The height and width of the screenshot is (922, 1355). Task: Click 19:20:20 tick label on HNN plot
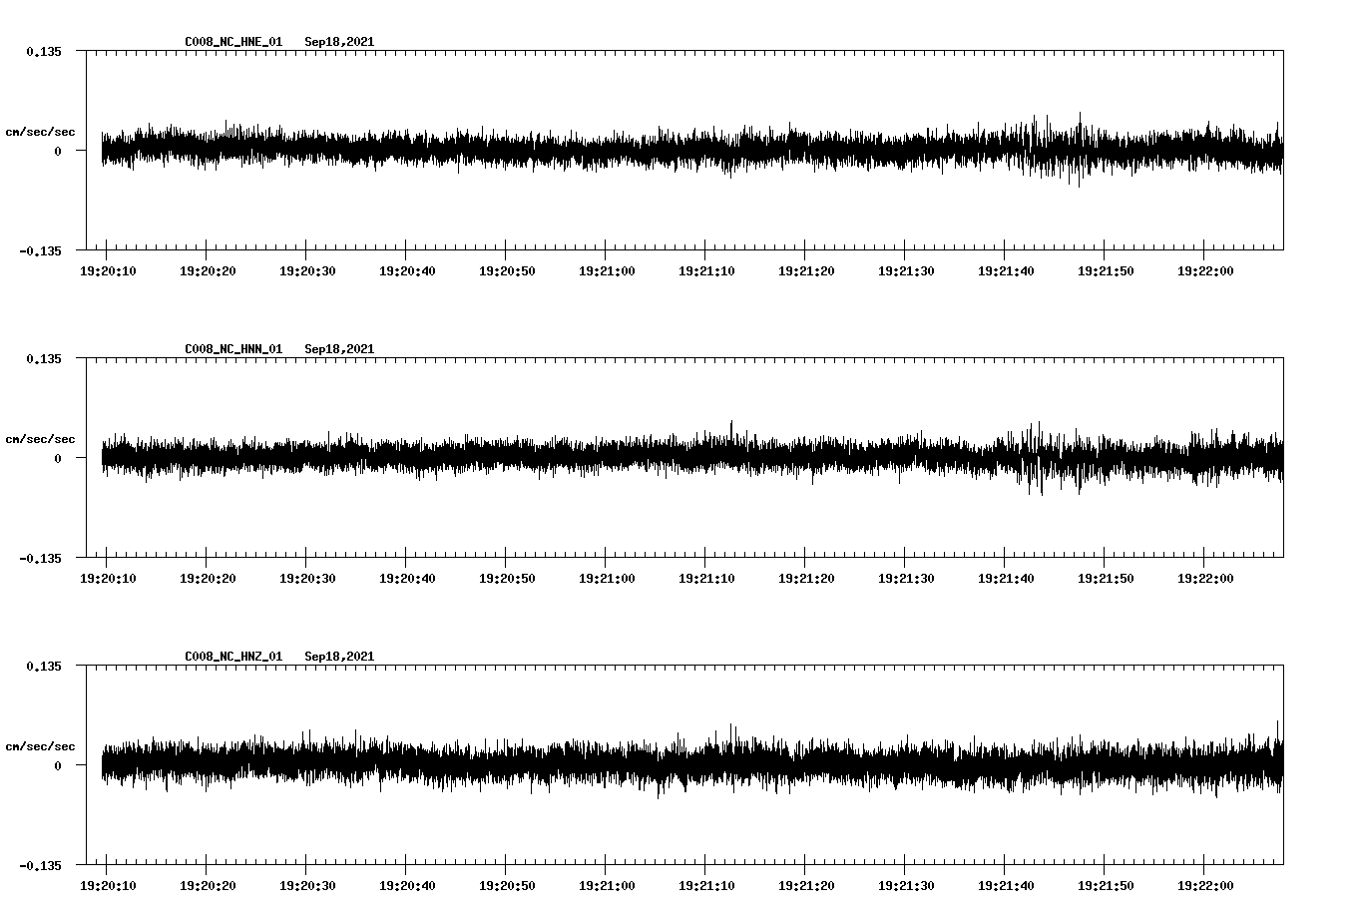(208, 579)
